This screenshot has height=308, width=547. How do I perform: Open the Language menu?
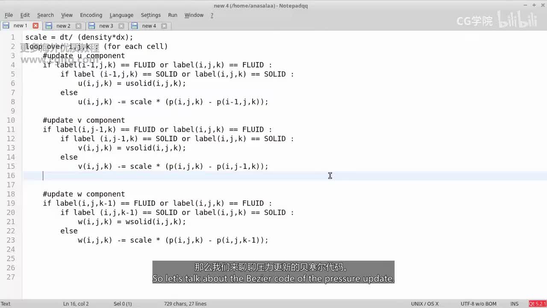pos(121,15)
